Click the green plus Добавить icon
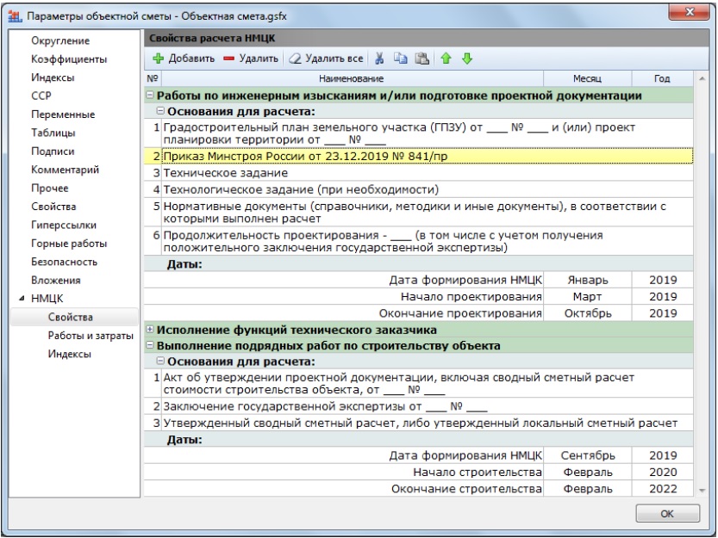This screenshot has height=538, width=718. click(x=158, y=59)
